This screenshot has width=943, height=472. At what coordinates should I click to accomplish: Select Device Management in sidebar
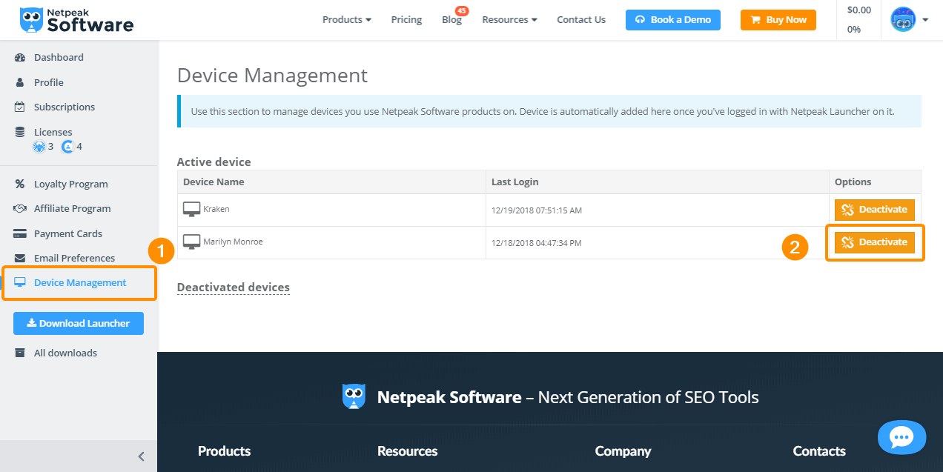[x=80, y=283]
